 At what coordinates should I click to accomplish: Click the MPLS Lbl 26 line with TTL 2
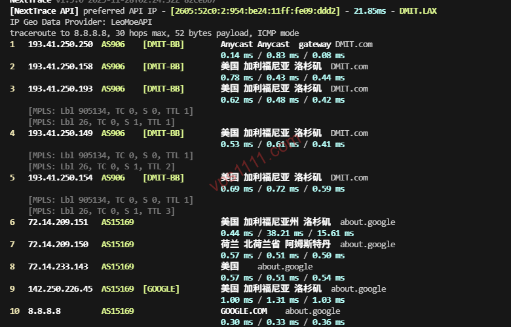click(102, 167)
